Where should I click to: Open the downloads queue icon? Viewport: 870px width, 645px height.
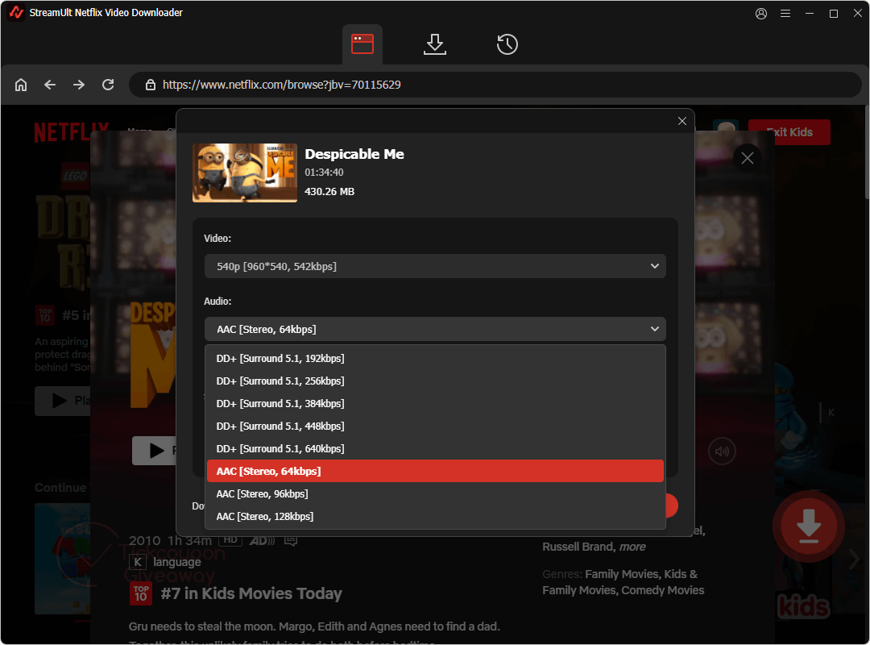click(434, 44)
